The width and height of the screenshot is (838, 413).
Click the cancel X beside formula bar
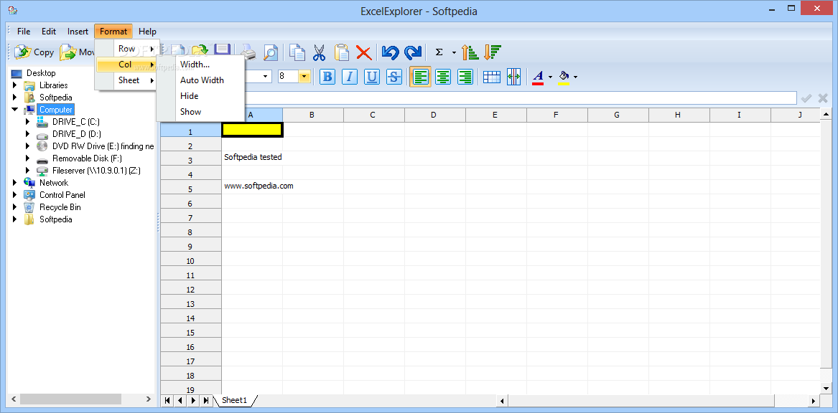(x=823, y=98)
